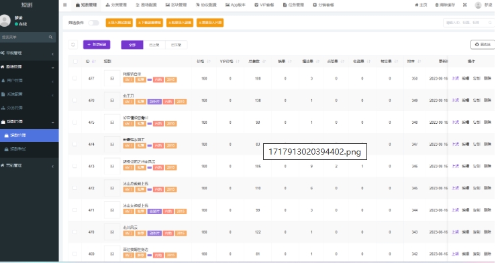Click the delete link in row 476
This screenshot has width=500, height=263.
click(487, 100)
